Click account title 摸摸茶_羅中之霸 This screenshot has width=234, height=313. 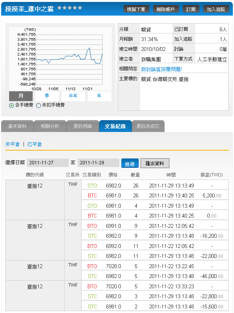click(x=29, y=9)
